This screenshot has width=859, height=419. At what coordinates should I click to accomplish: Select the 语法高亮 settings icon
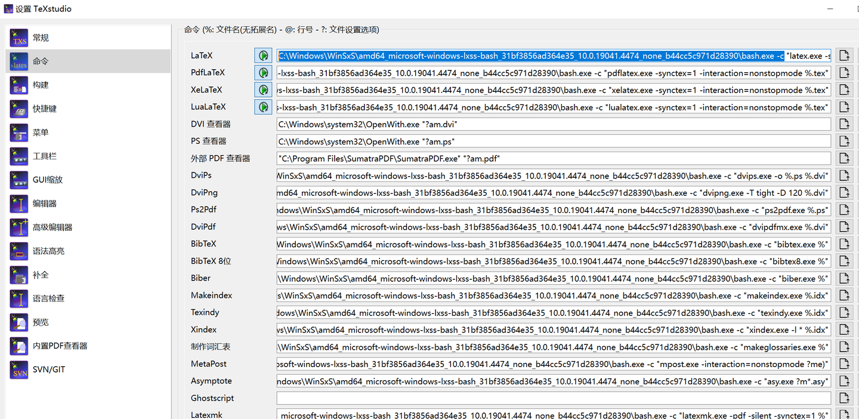(x=18, y=251)
